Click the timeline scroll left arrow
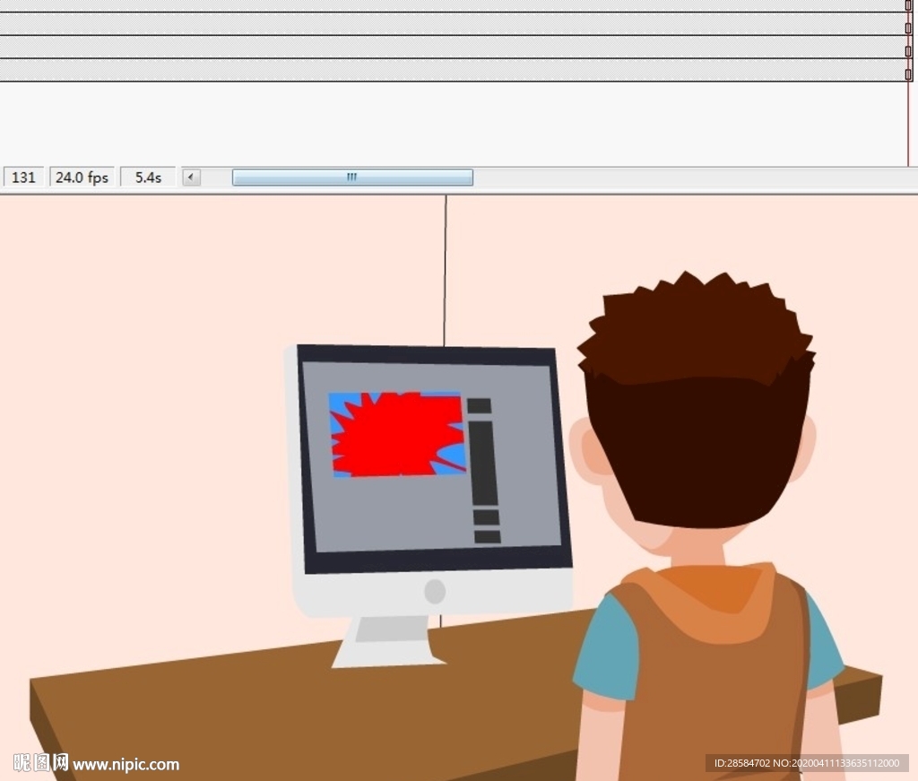 191,178
